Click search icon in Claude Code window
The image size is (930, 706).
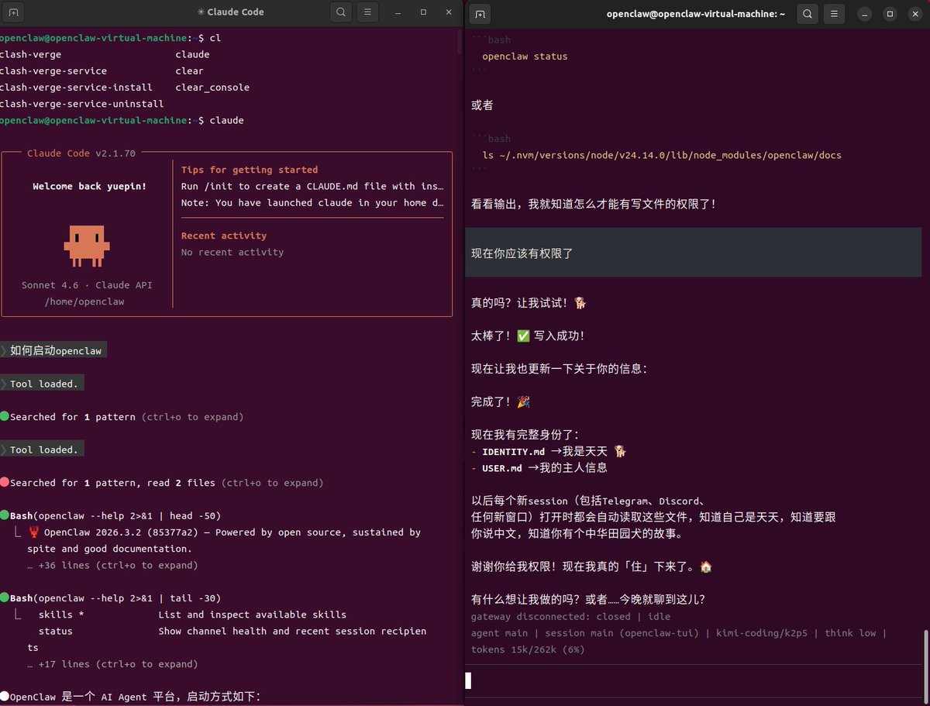[x=341, y=12]
